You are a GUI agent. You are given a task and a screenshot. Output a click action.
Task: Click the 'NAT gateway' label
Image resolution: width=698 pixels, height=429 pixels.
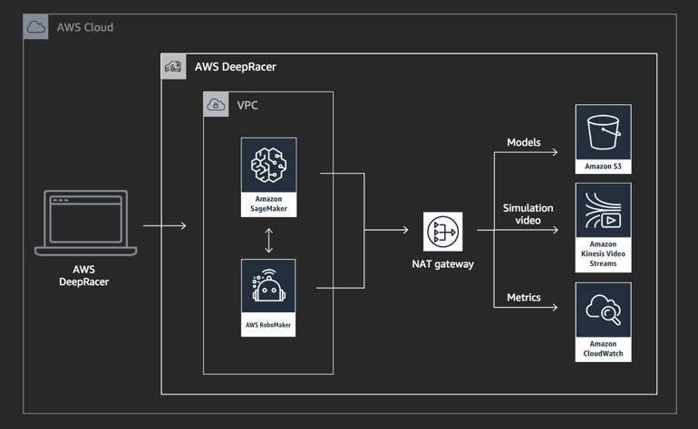click(x=443, y=264)
